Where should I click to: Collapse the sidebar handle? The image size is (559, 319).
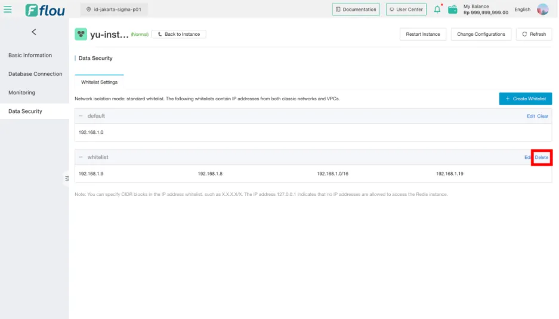[x=67, y=179]
